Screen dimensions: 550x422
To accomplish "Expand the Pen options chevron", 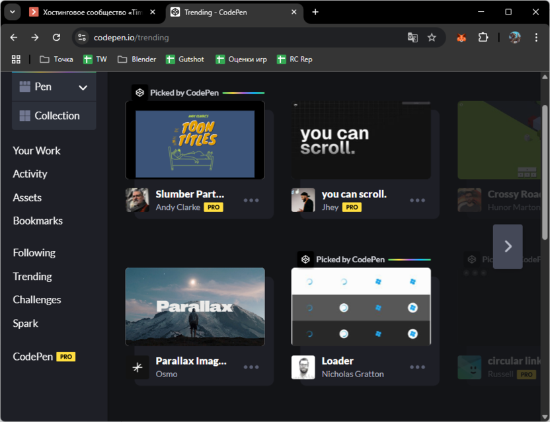I will pos(83,87).
